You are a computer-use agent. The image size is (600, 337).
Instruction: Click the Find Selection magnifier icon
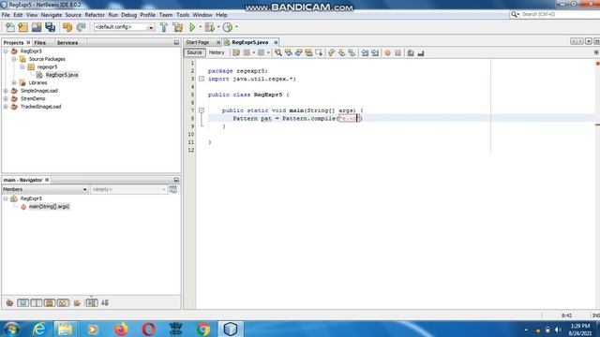[278, 52]
